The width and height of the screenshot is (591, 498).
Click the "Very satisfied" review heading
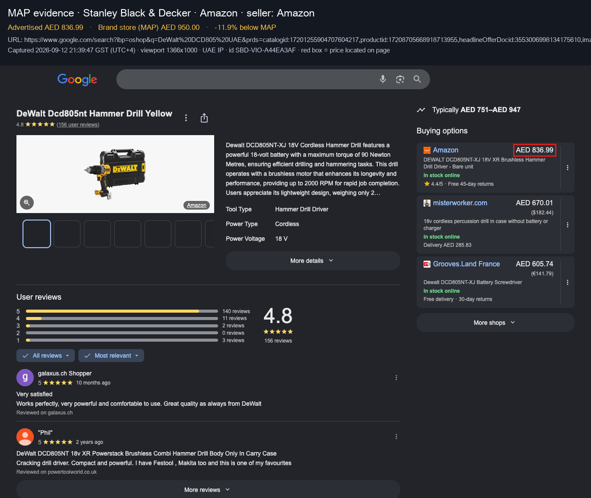[35, 394]
